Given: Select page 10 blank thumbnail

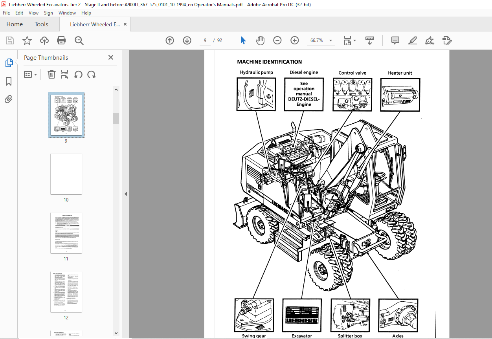Looking at the screenshot, I should point(66,174).
